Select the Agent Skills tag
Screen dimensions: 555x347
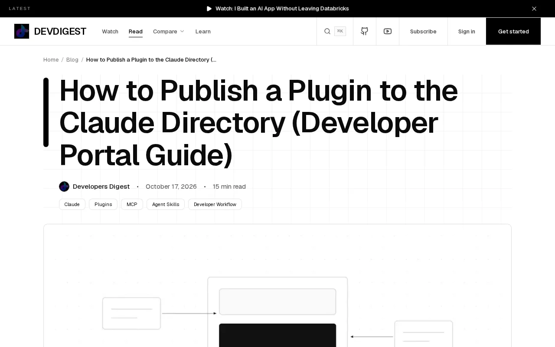[166, 204]
